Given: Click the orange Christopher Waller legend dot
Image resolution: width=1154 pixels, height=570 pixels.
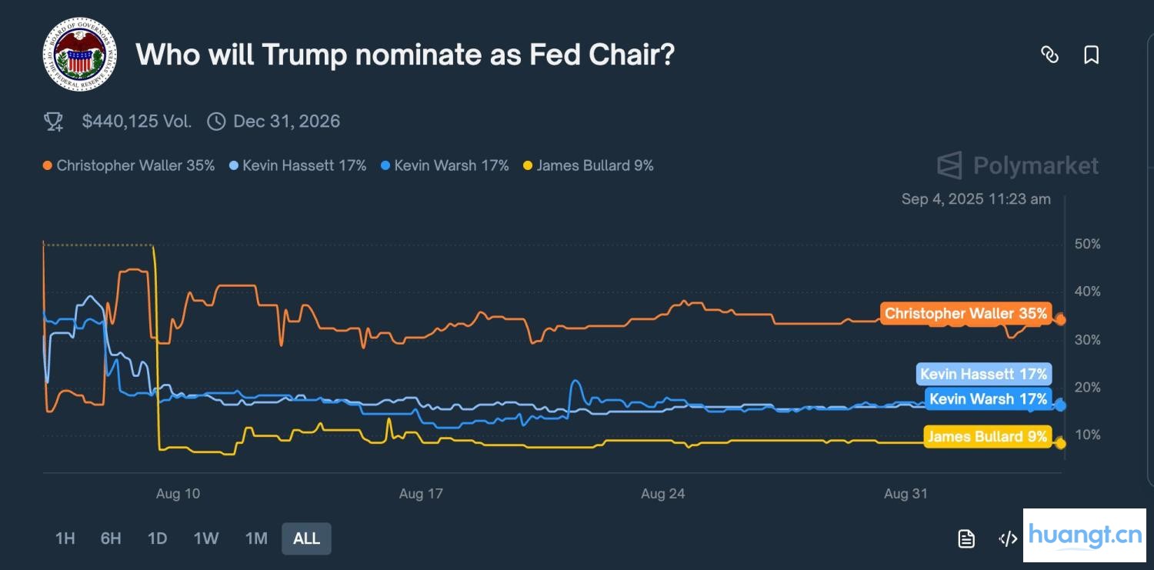Looking at the screenshot, I should 48,165.
